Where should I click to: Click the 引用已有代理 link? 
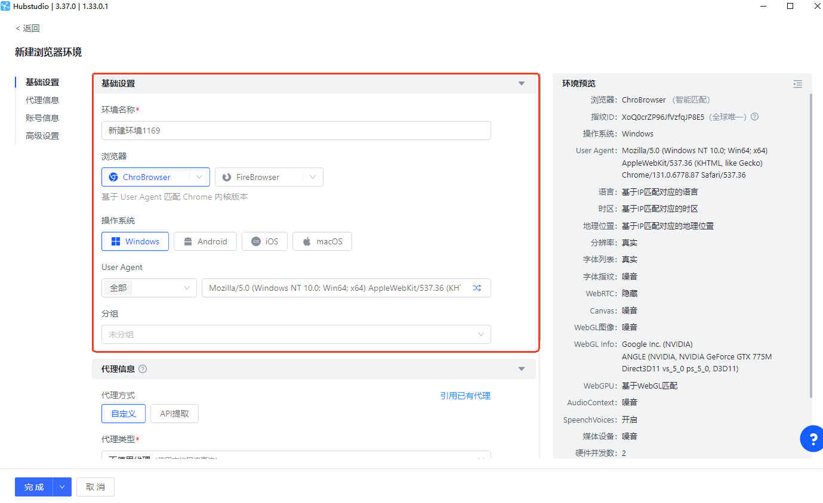click(x=466, y=396)
